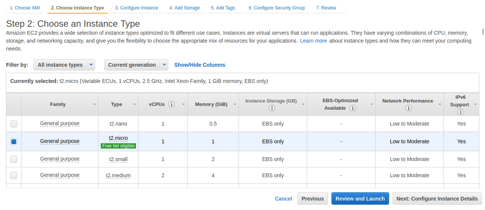Click the EBS-Optimized Available info icon
The height and width of the screenshot is (210, 485).
click(353, 108)
